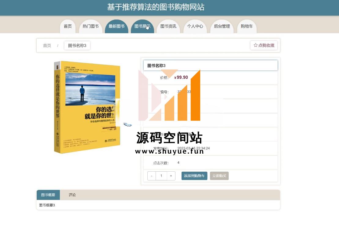
Task: Click the quantity input field
Action: (161, 176)
